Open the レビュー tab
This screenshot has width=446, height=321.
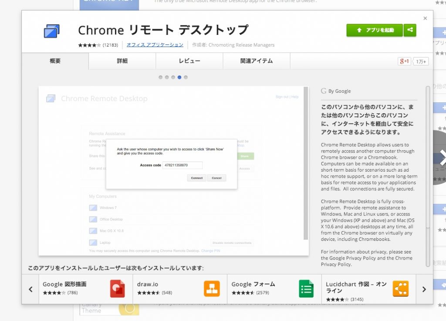click(189, 61)
